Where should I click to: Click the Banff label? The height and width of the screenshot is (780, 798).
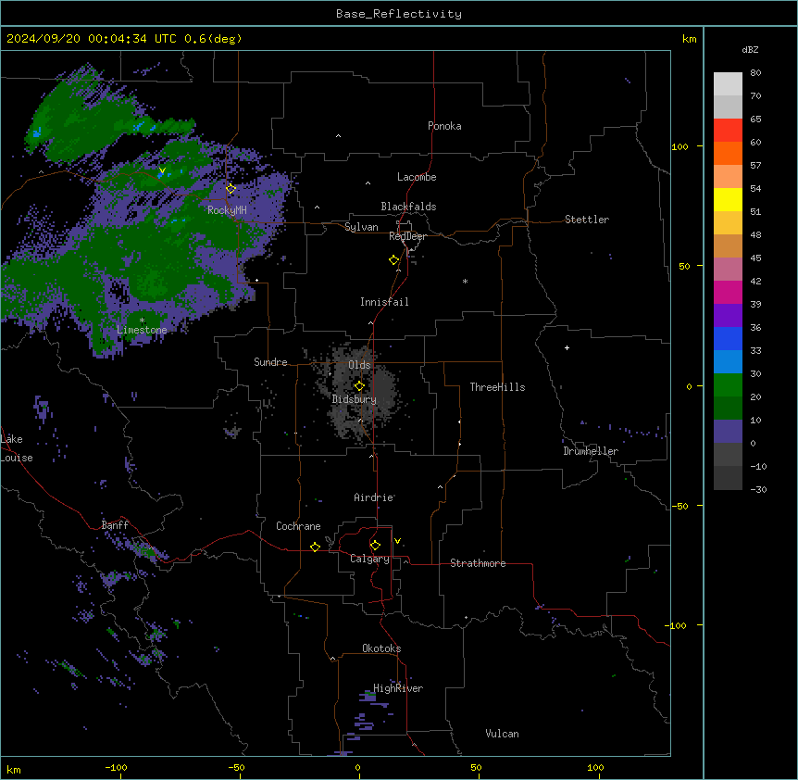[115, 525]
